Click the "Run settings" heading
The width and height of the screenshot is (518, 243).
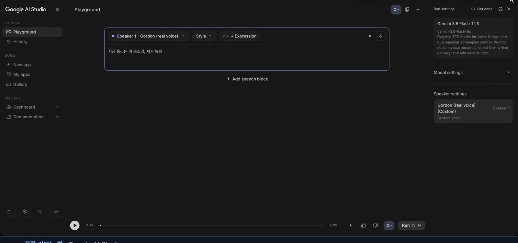(x=444, y=9)
